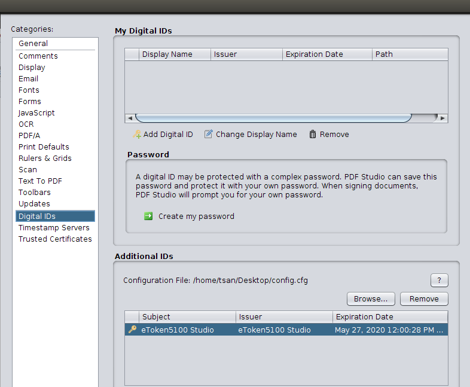This screenshot has width=470, height=387.
Task: Select the Digital IDs category
Action: [x=55, y=216]
